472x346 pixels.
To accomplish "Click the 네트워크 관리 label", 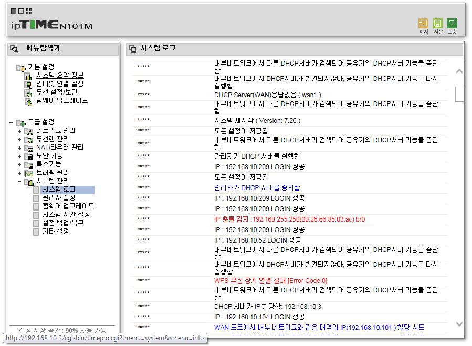I will point(56,131).
